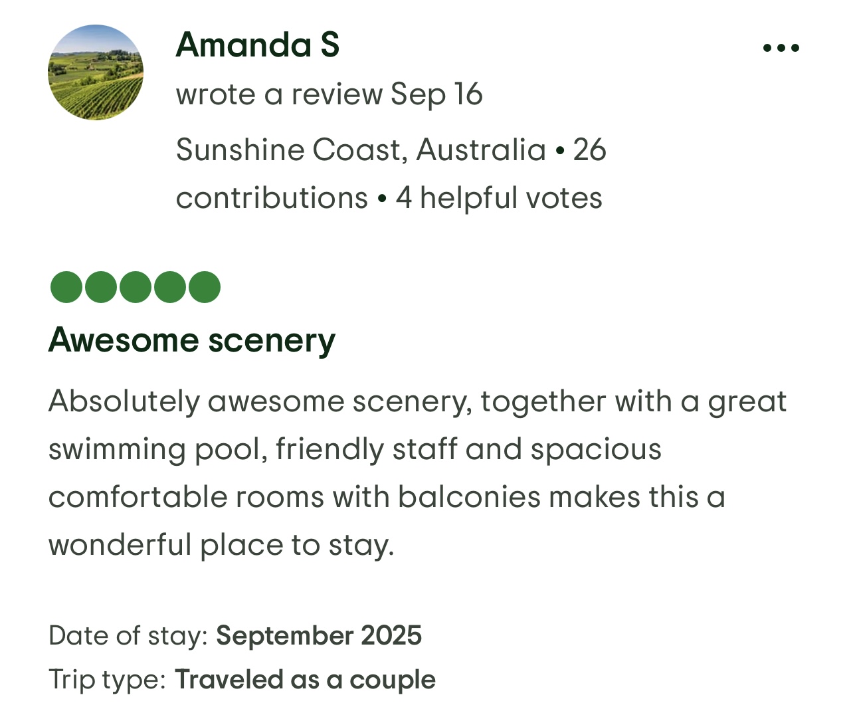The width and height of the screenshot is (853, 717).
Task: Click the fourth green rating bubble
Action: pyautogui.click(x=170, y=287)
